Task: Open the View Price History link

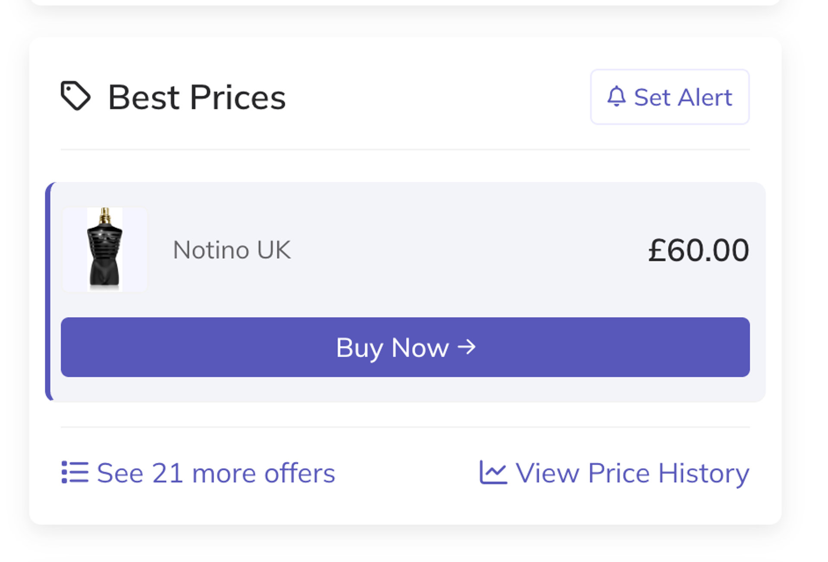Action: coord(632,473)
